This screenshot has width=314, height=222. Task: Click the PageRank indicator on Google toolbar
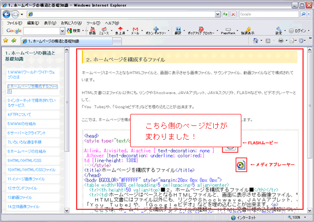(x=228, y=31)
